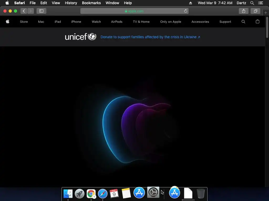
Task: Show the tab overview
Action: point(255,11)
